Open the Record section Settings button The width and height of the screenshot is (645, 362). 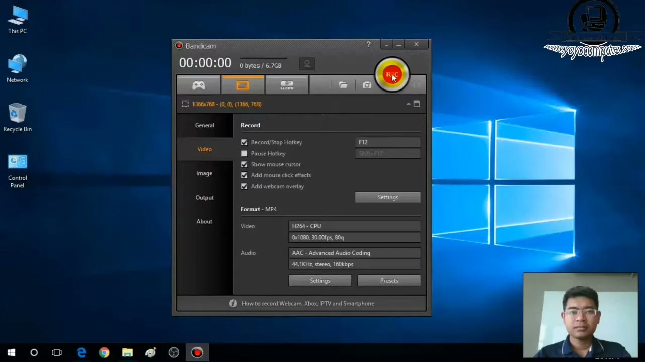[x=388, y=197]
